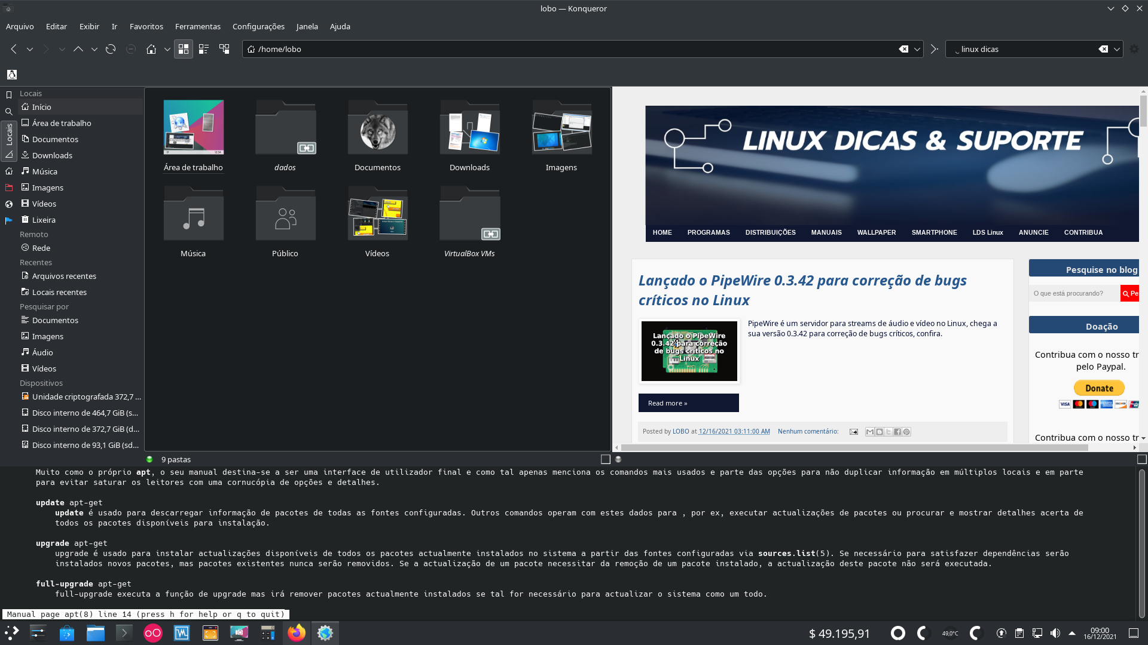Reload the current location
This screenshot has width=1148, height=645.
(111, 49)
